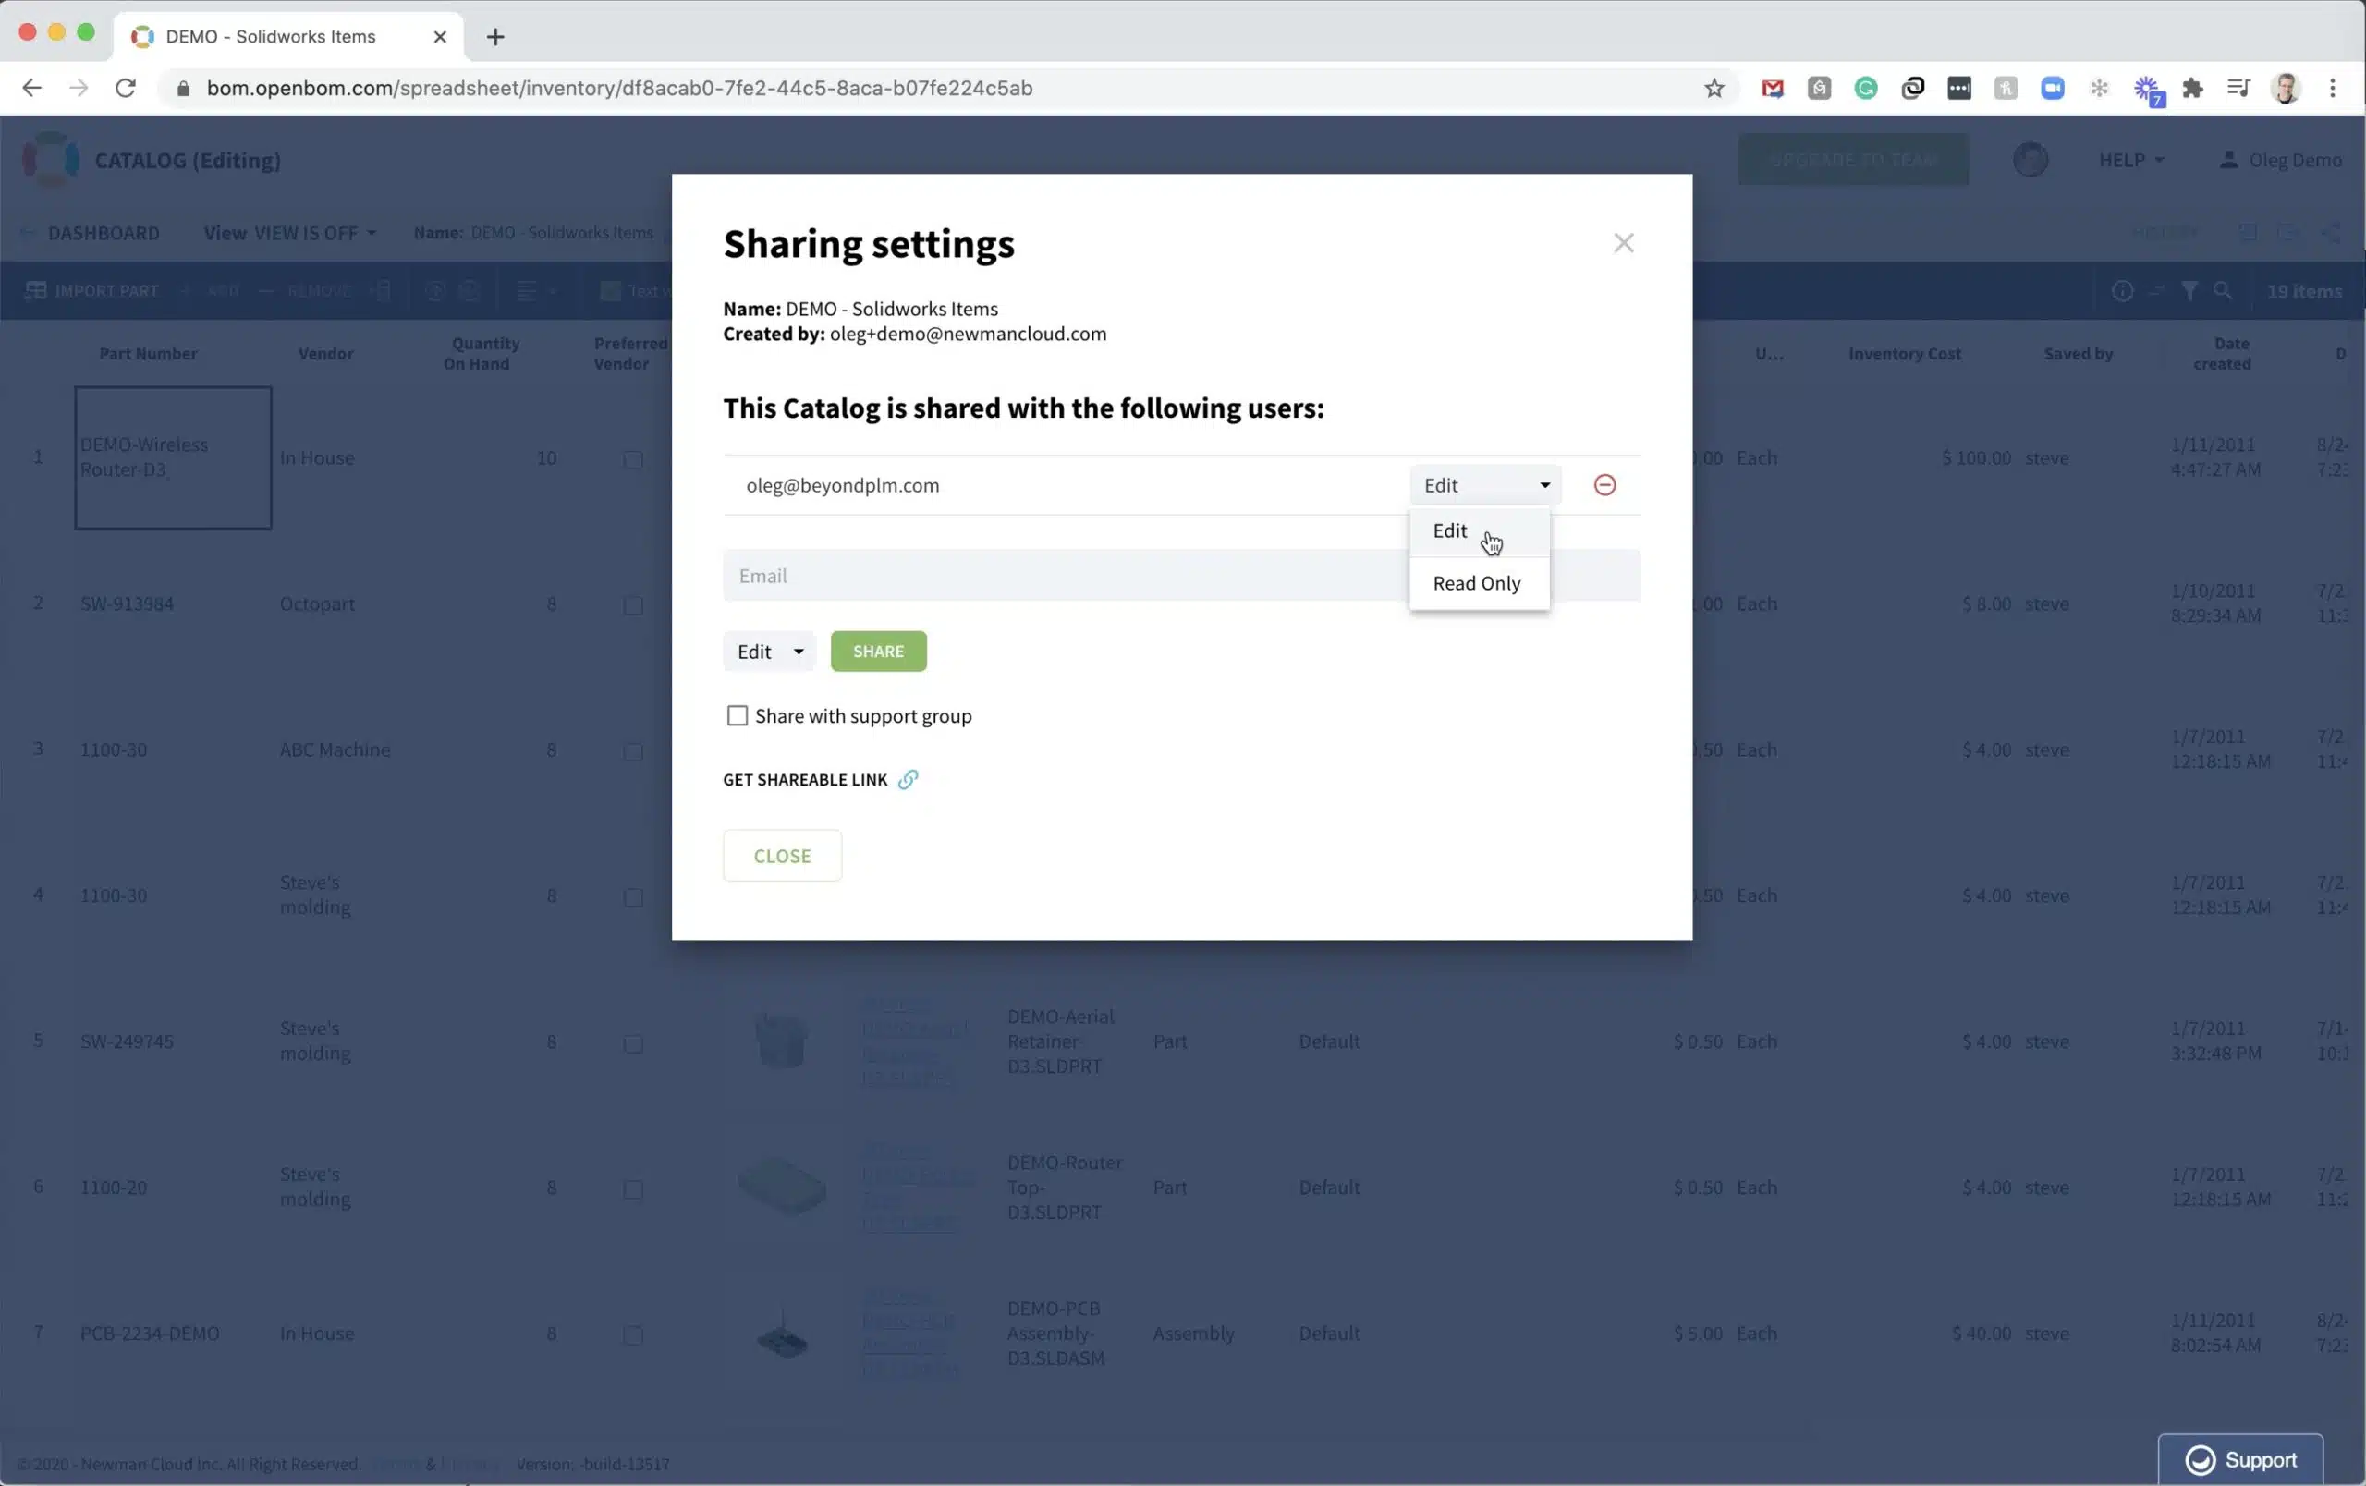Click the DEMO-PCB Assembly thumbnail
2366x1486 pixels.
(x=781, y=1333)
